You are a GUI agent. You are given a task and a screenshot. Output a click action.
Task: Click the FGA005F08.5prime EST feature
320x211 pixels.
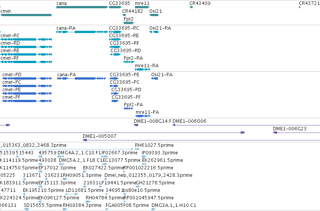click(107, 209)
